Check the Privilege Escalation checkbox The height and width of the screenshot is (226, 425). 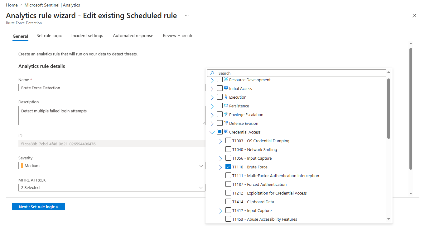coord(220,115)
